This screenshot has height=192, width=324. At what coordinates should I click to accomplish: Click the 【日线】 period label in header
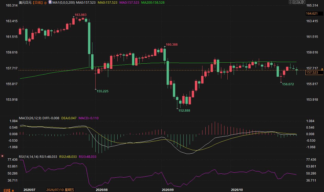[37, 2]
